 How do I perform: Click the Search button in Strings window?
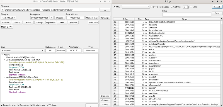[x=217, y=7]
